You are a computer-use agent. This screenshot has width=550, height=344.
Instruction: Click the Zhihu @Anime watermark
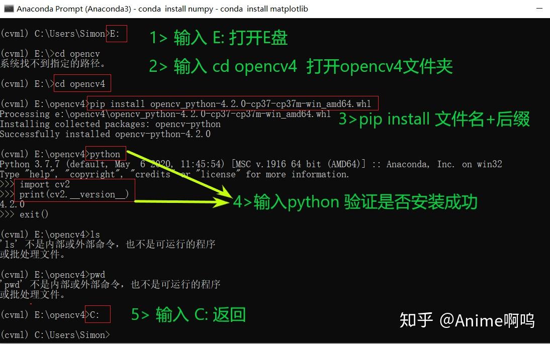tap(467, 320)
